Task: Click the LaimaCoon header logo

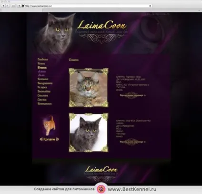Action: 101,25
